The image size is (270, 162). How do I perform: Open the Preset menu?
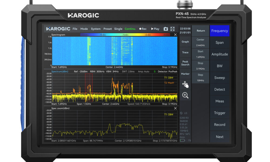pos(107,29)
